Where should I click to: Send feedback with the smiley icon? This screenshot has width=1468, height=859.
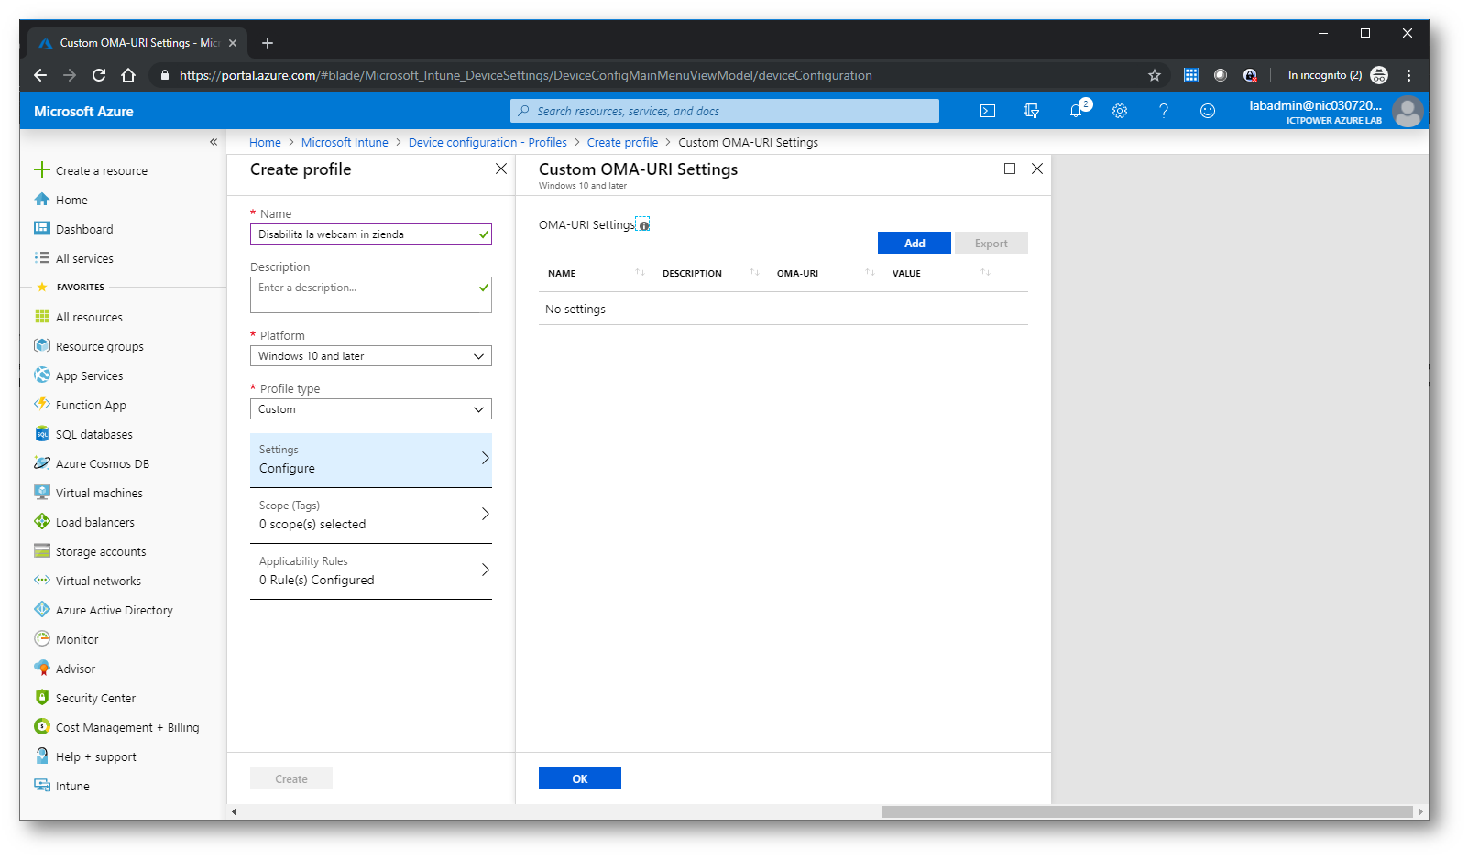[1208, 111]
